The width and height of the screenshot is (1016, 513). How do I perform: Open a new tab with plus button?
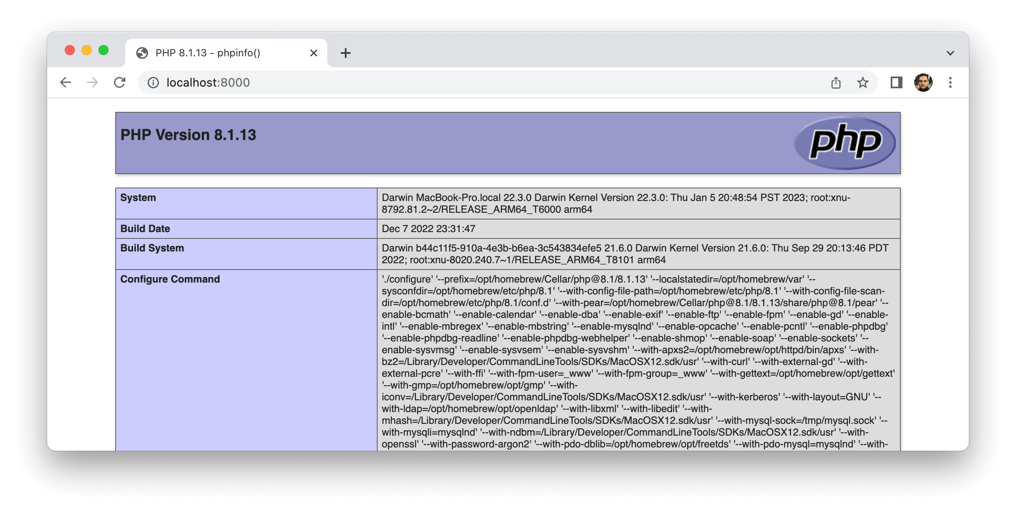pos(346,53)
